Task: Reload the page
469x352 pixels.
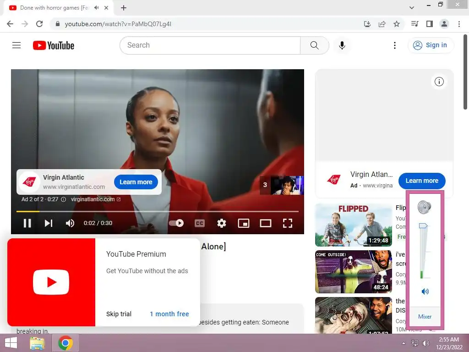Action: click(x=39, y=24)
